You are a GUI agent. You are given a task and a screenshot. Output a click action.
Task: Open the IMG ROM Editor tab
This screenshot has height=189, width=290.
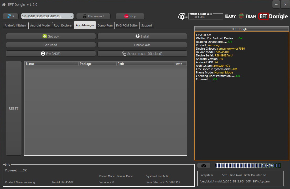pyautogui.click(x=127, y=25)
